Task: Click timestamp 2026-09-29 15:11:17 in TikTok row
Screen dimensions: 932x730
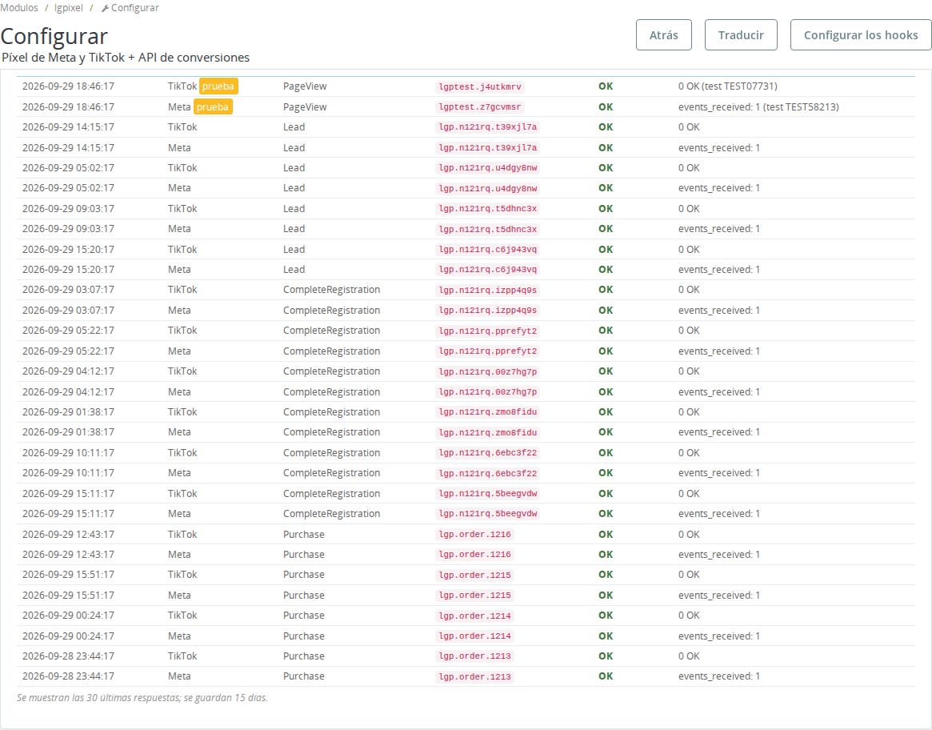Action: 68,494
